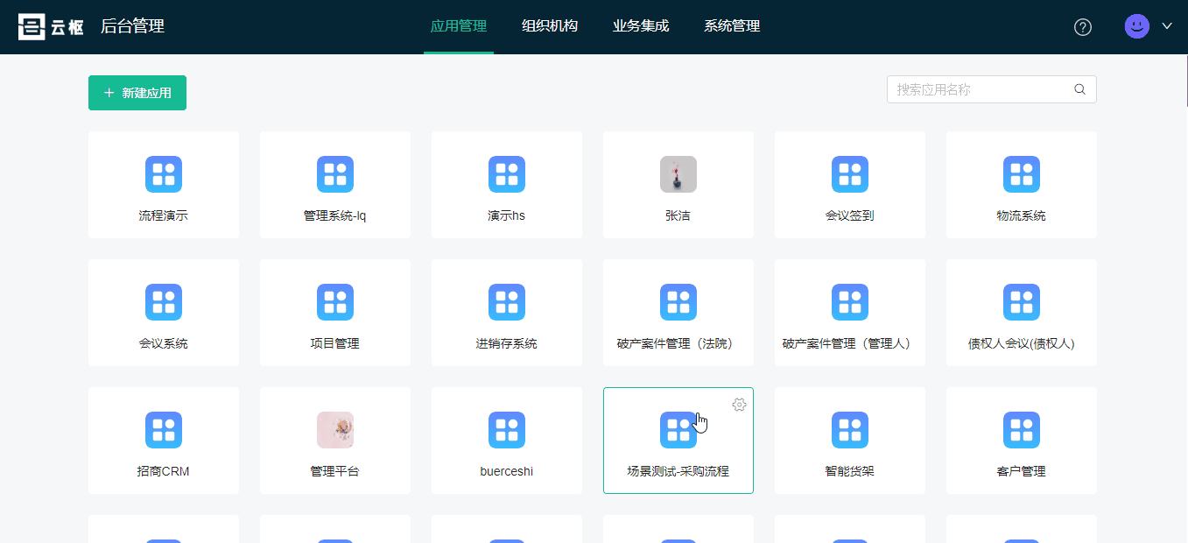
Task: Open the buerceshi app icon
Action: 507,430
